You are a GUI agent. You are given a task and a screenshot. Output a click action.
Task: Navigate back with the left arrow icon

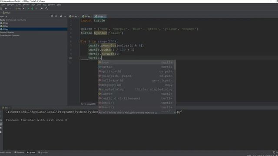[x=6, y=9]
